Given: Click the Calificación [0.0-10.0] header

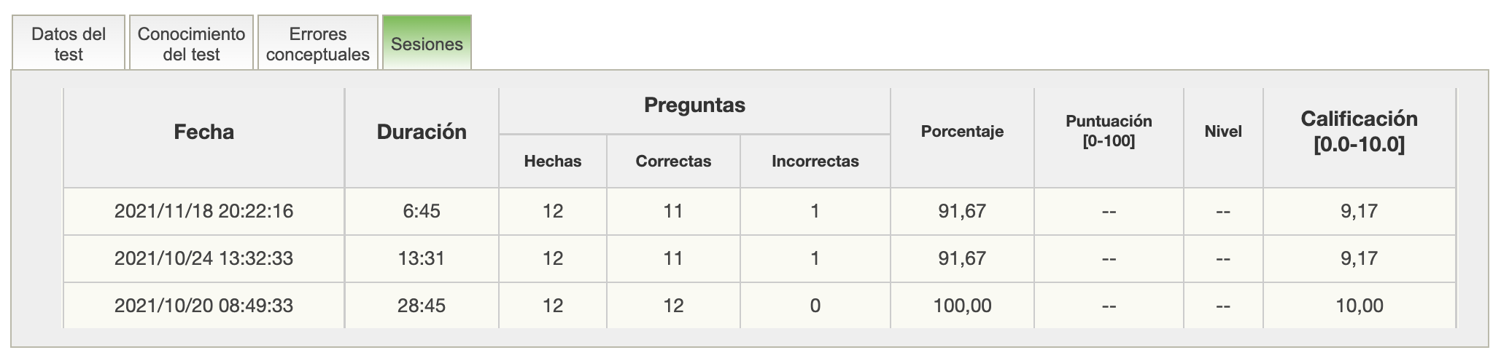Looking at the screenshot, I should [x=1359, y=131].
